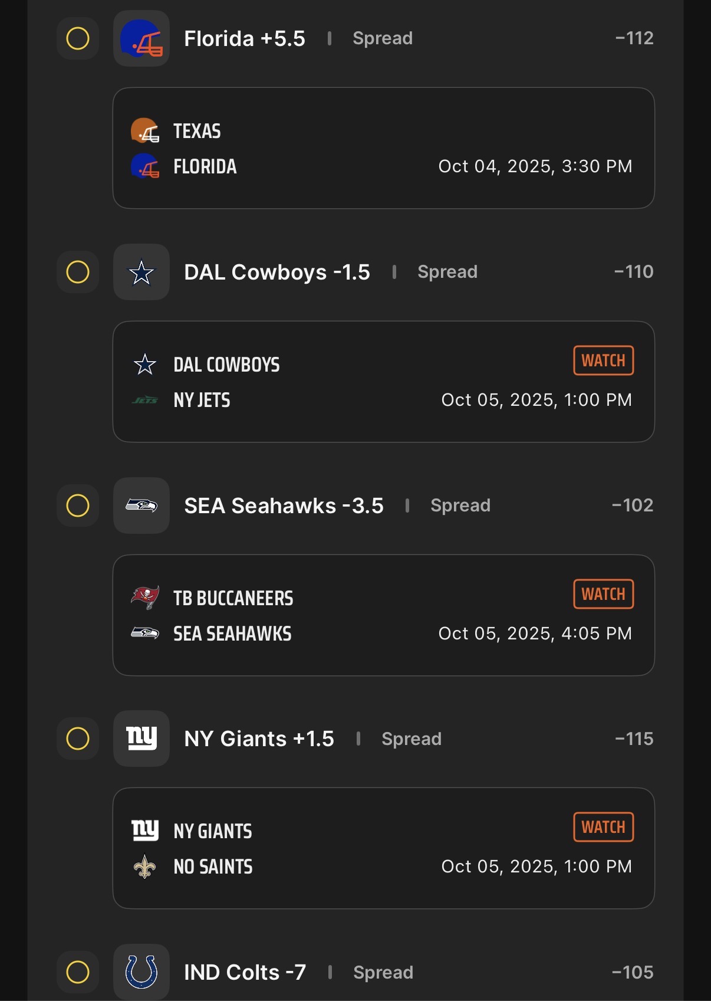
Task: Open the Texas vs Florida matchup card
Action: 383,148
